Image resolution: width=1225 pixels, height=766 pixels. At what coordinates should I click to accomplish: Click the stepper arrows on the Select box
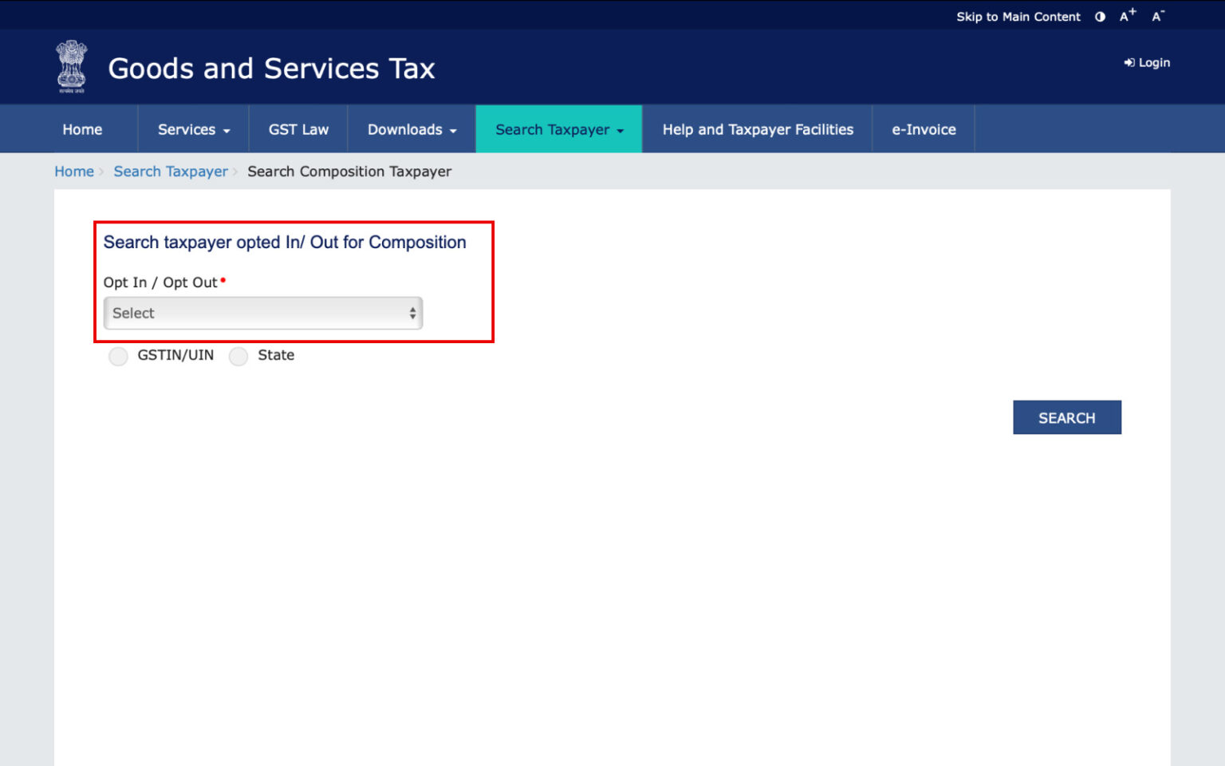coord(412,314)
